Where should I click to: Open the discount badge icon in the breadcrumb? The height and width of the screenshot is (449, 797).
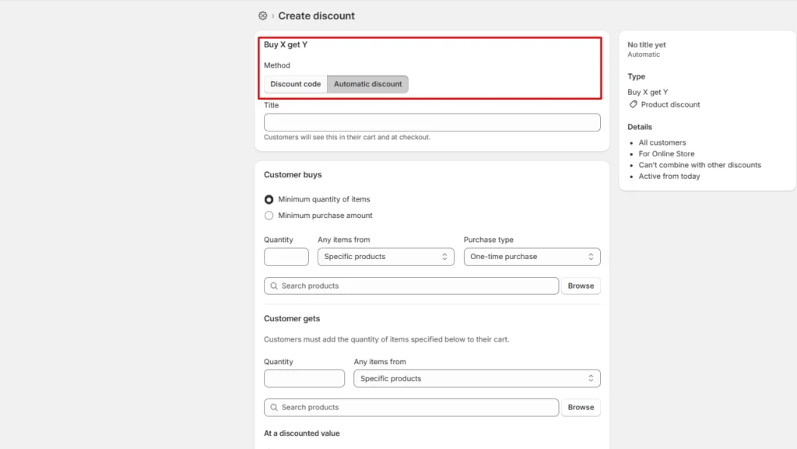[262, 16]
